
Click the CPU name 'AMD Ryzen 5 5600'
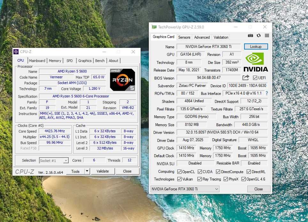[x=72, y=71]
